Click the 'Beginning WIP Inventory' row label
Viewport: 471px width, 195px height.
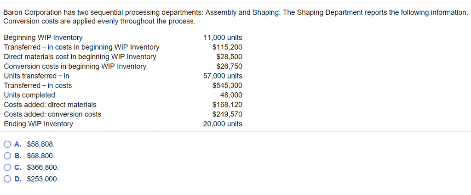coord(43,38)
